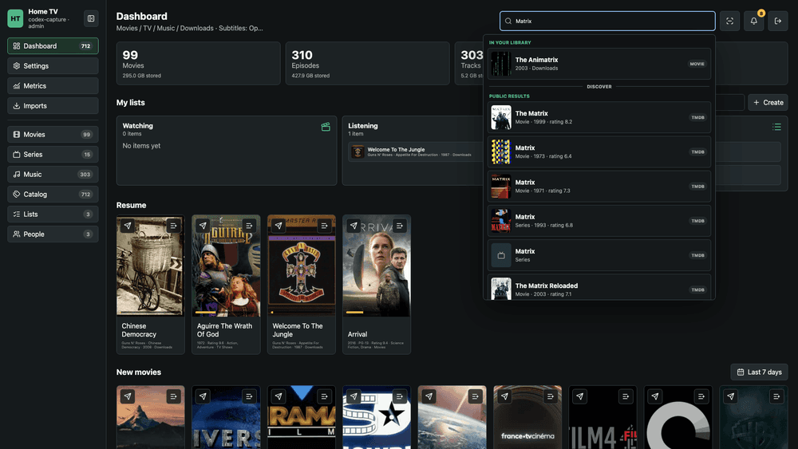798x449 pixels.
Task: Click send icon on france.tv cinéma card
Action: 504,396
